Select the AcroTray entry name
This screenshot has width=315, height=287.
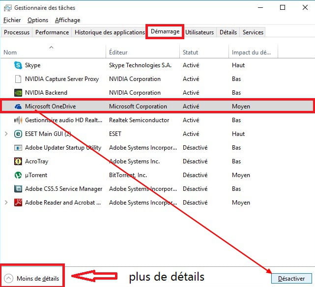[36, 161]
